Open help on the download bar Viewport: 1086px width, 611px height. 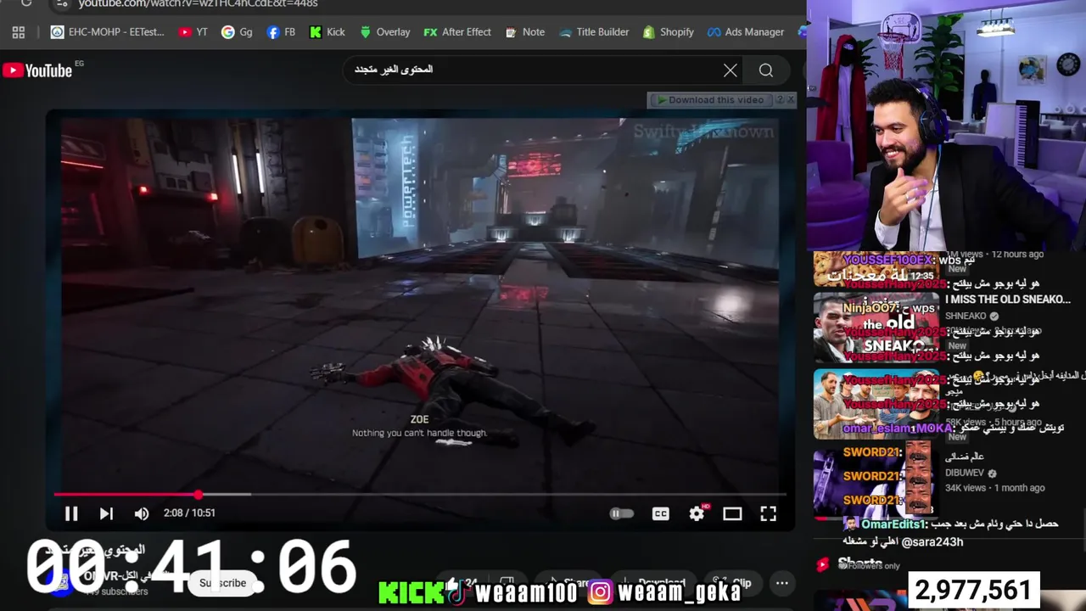click(778, 100)
